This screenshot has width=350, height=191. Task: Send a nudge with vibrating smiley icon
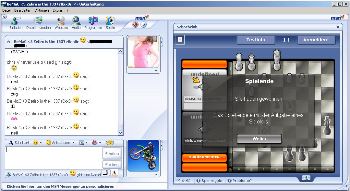[110, 143]
